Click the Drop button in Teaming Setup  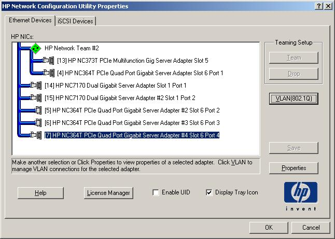[294, 74]
